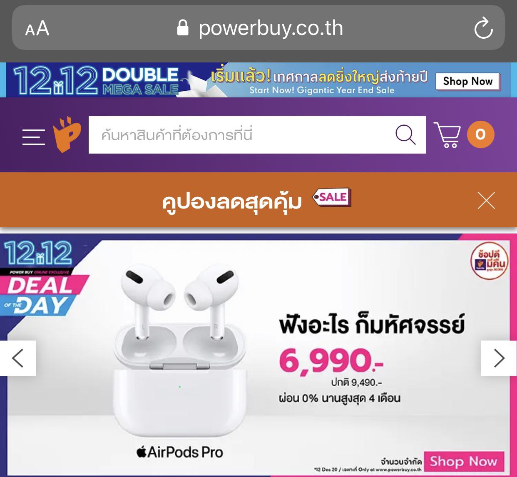Screen dimensions: 517x477
Task: Click the product search input field
Action: click(x=241, y=135)
